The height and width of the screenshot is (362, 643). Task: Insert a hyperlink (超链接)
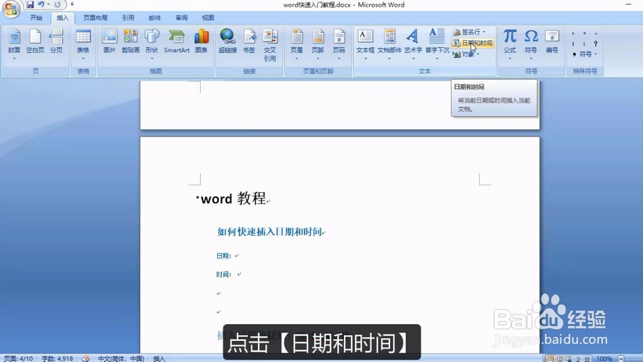point(228,41)
